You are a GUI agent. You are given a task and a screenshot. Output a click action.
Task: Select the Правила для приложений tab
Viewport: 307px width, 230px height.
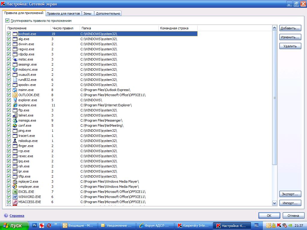(24, 13)
